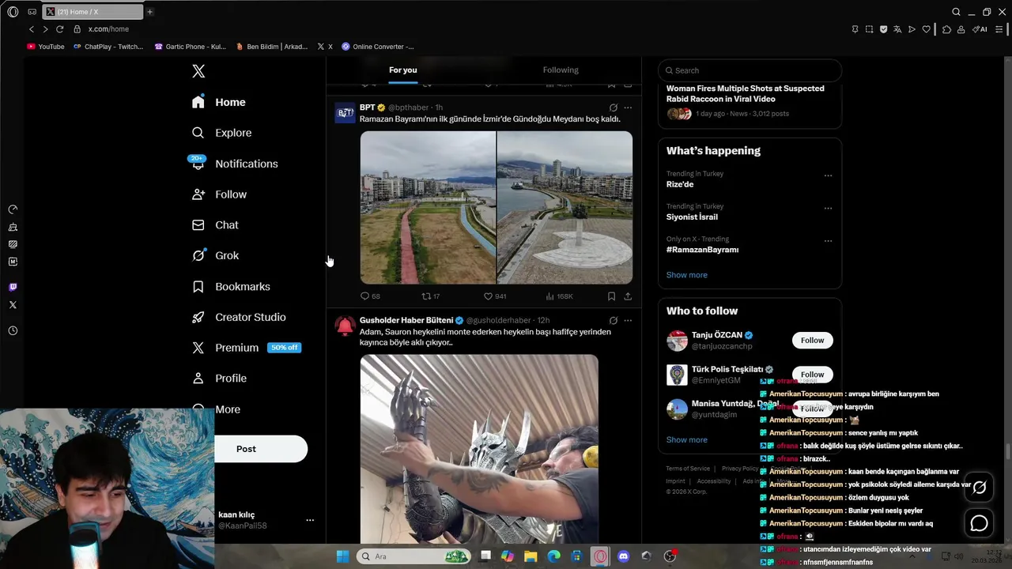Click Show more under Who to follow
The image size is (1012, 569).
coord(686,439)
